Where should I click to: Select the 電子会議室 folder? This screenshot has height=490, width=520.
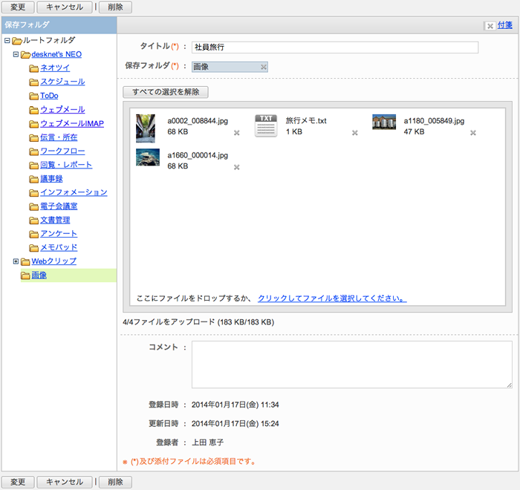pos(59,206)
